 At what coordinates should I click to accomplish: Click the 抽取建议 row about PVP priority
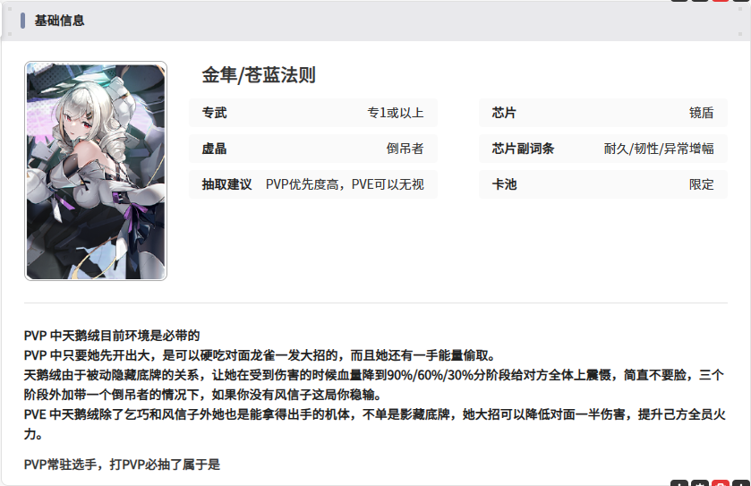coord(313,184)
